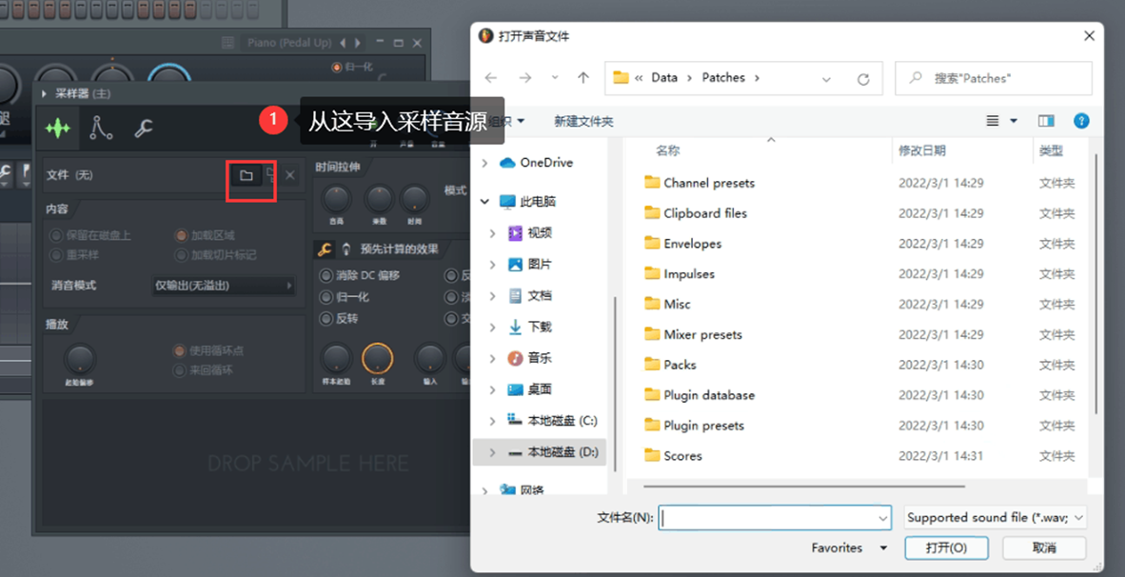1125x577 pixels.
Task: Open the Supported sound file type dropdown
Action: click(x=996, y=517)
